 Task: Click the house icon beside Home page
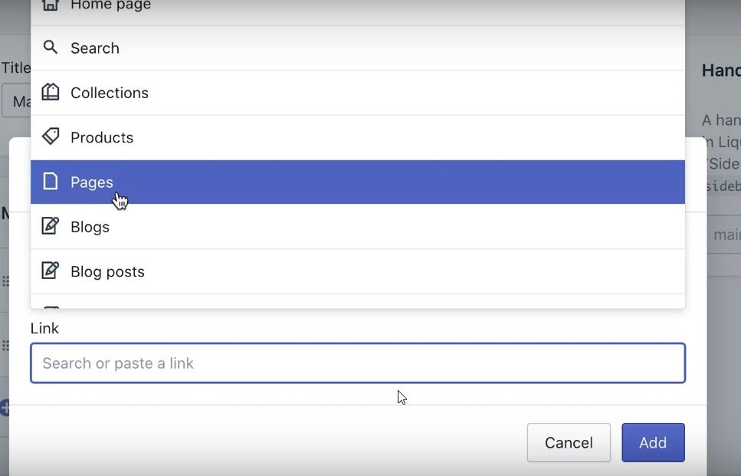click(x=50, y=5)
